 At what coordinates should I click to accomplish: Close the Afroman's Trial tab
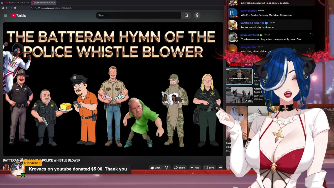coord(29,3)
